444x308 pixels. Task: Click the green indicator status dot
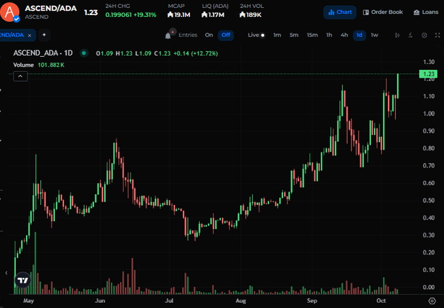point(84,54)
